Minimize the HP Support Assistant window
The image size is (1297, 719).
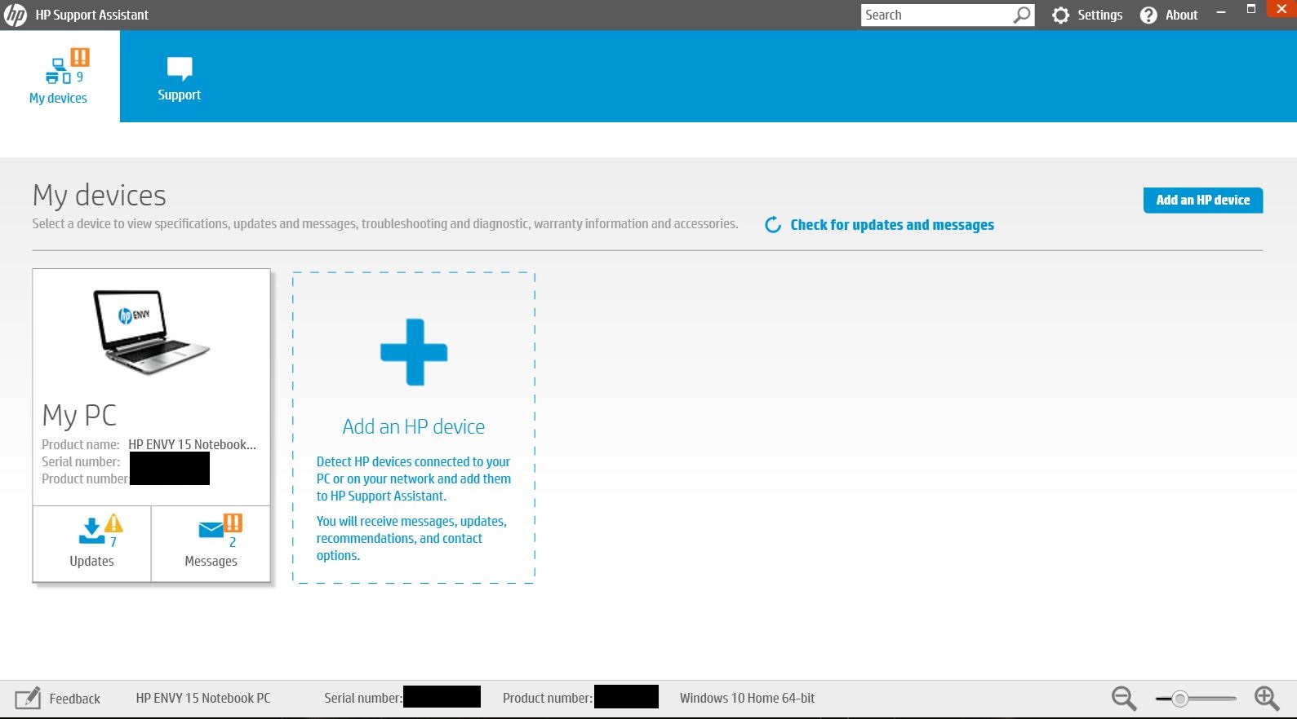[1221, 12]
